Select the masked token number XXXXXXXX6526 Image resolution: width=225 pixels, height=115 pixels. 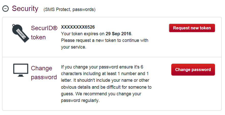tap(78, 27)
